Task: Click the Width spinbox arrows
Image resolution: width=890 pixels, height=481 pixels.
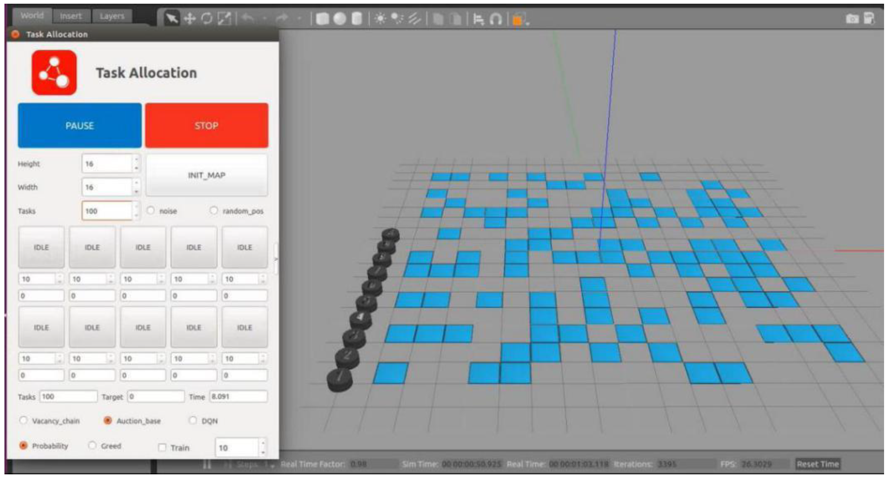Action: (136, 187)
